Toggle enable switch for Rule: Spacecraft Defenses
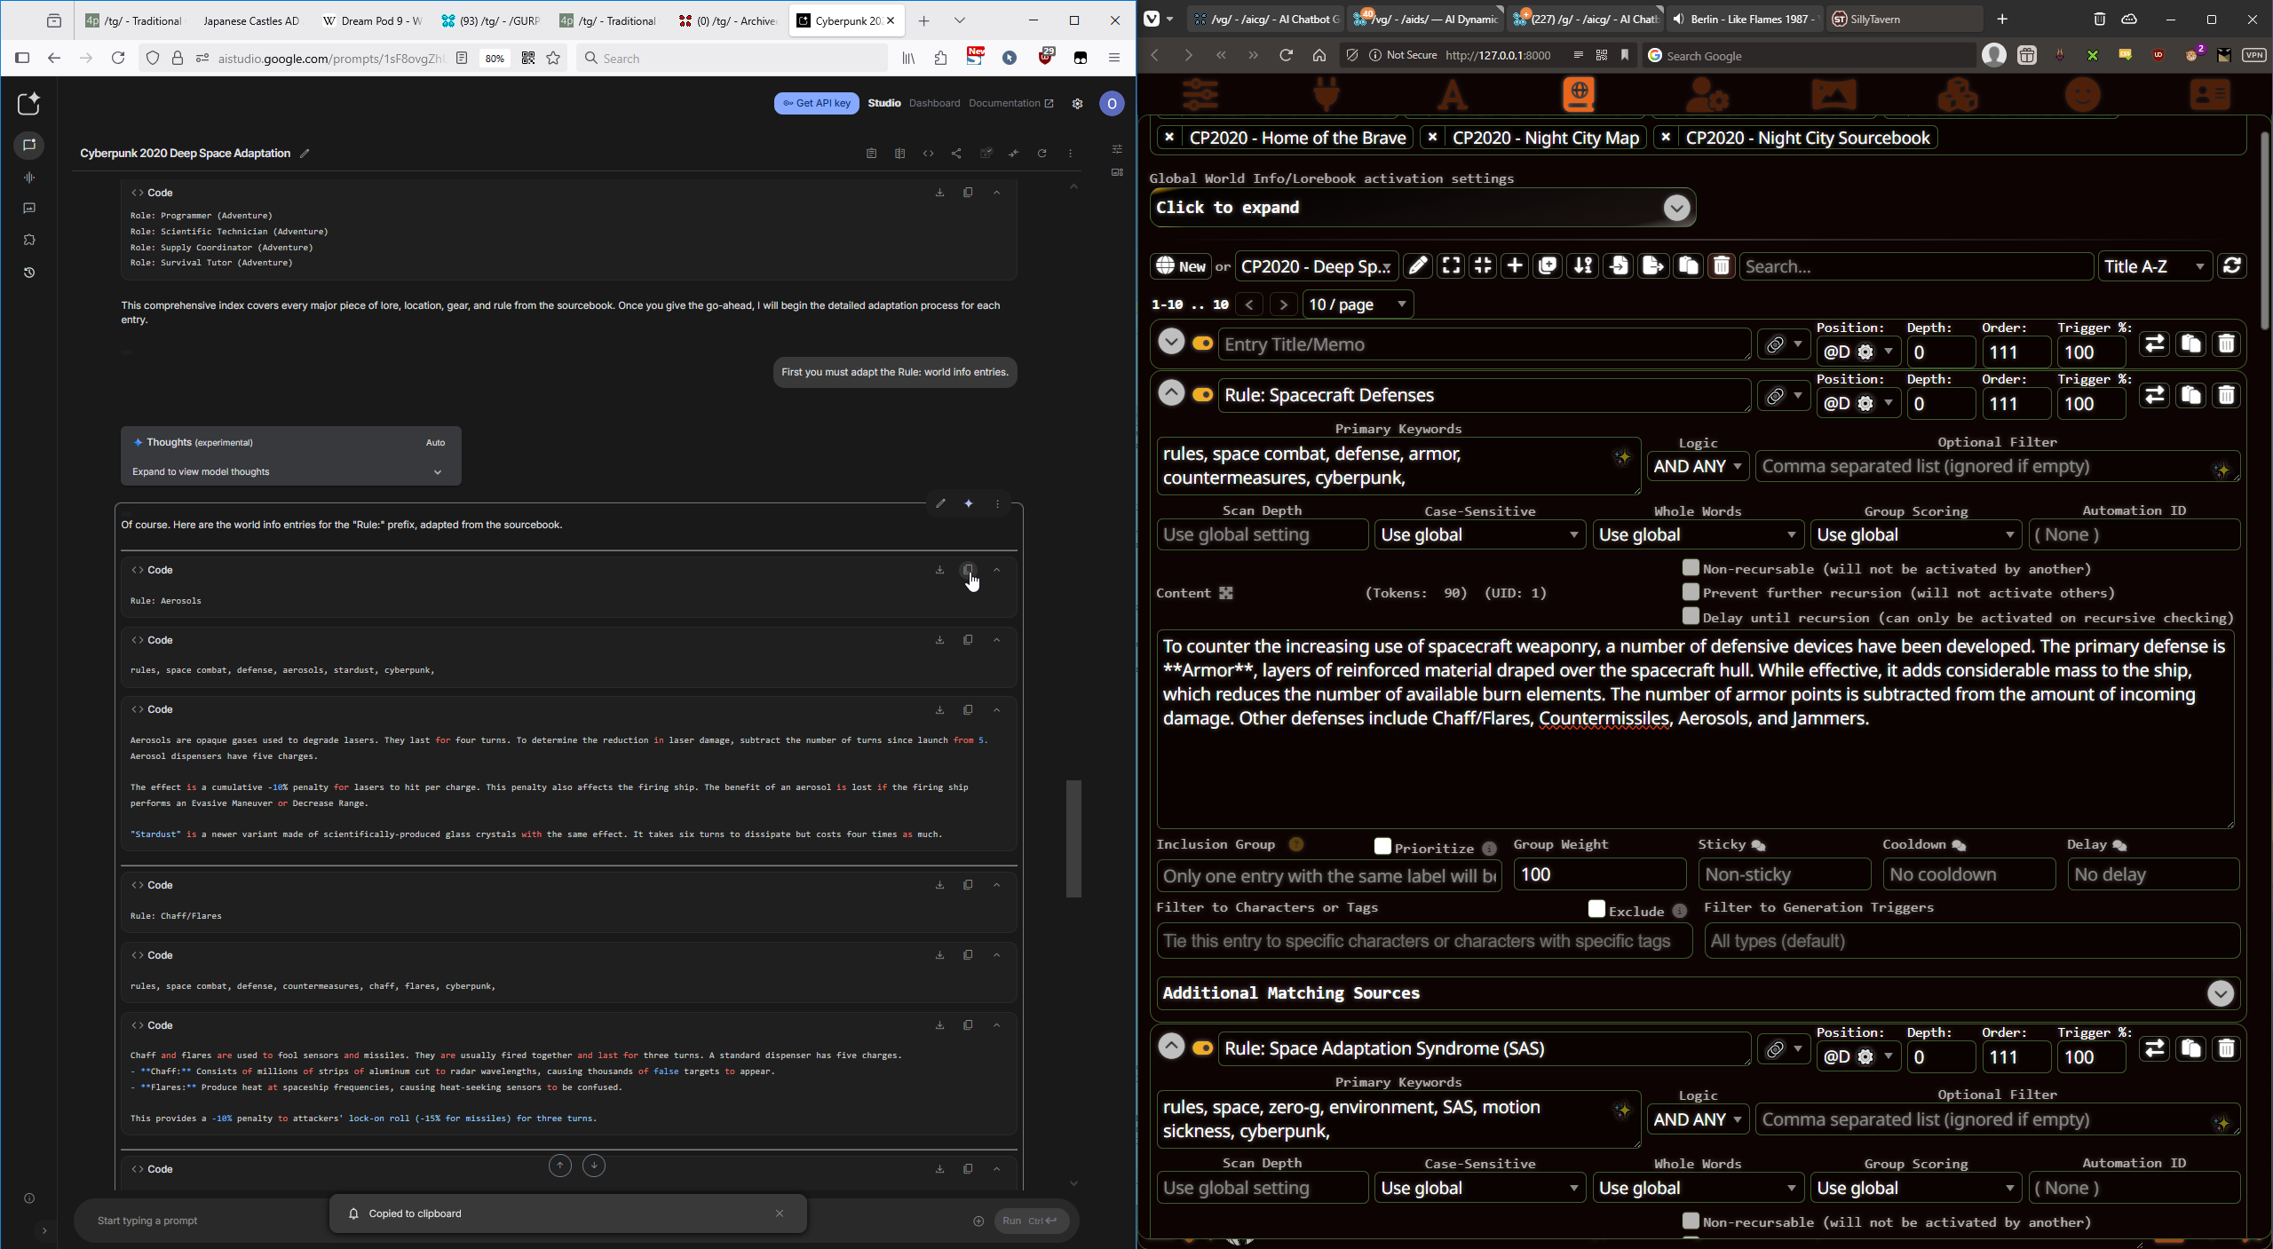Viewport: 2273px width, 1249px height. tap(1202, 395)
